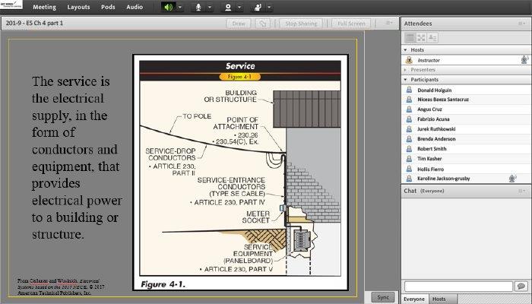Open the Meeting menu

point(43,7)
